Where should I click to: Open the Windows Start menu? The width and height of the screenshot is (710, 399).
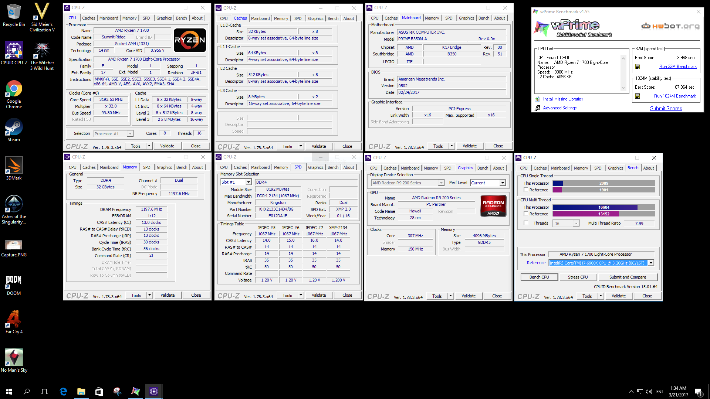pos(9,391)
